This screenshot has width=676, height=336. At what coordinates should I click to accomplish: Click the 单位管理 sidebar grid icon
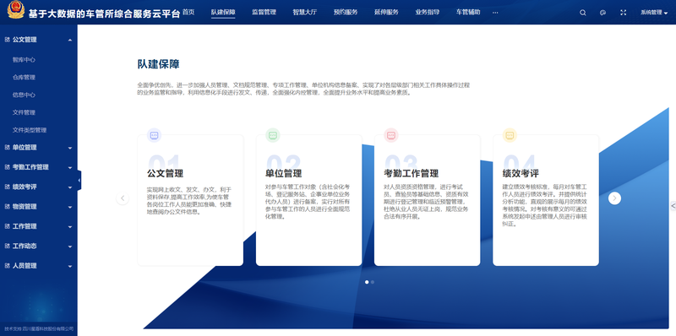[7, 148]
